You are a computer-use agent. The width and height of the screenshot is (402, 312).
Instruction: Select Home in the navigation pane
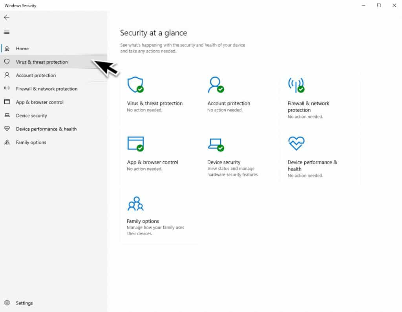[22, 48]
